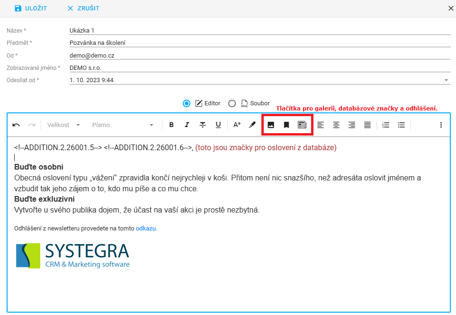This screenshot has height=315, width=456.
Task: Open the highlight marker color tool
Action: click(x=252, y=125)
